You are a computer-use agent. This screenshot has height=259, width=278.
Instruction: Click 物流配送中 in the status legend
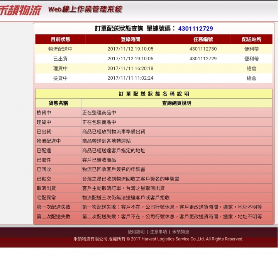tap(49, 141)
